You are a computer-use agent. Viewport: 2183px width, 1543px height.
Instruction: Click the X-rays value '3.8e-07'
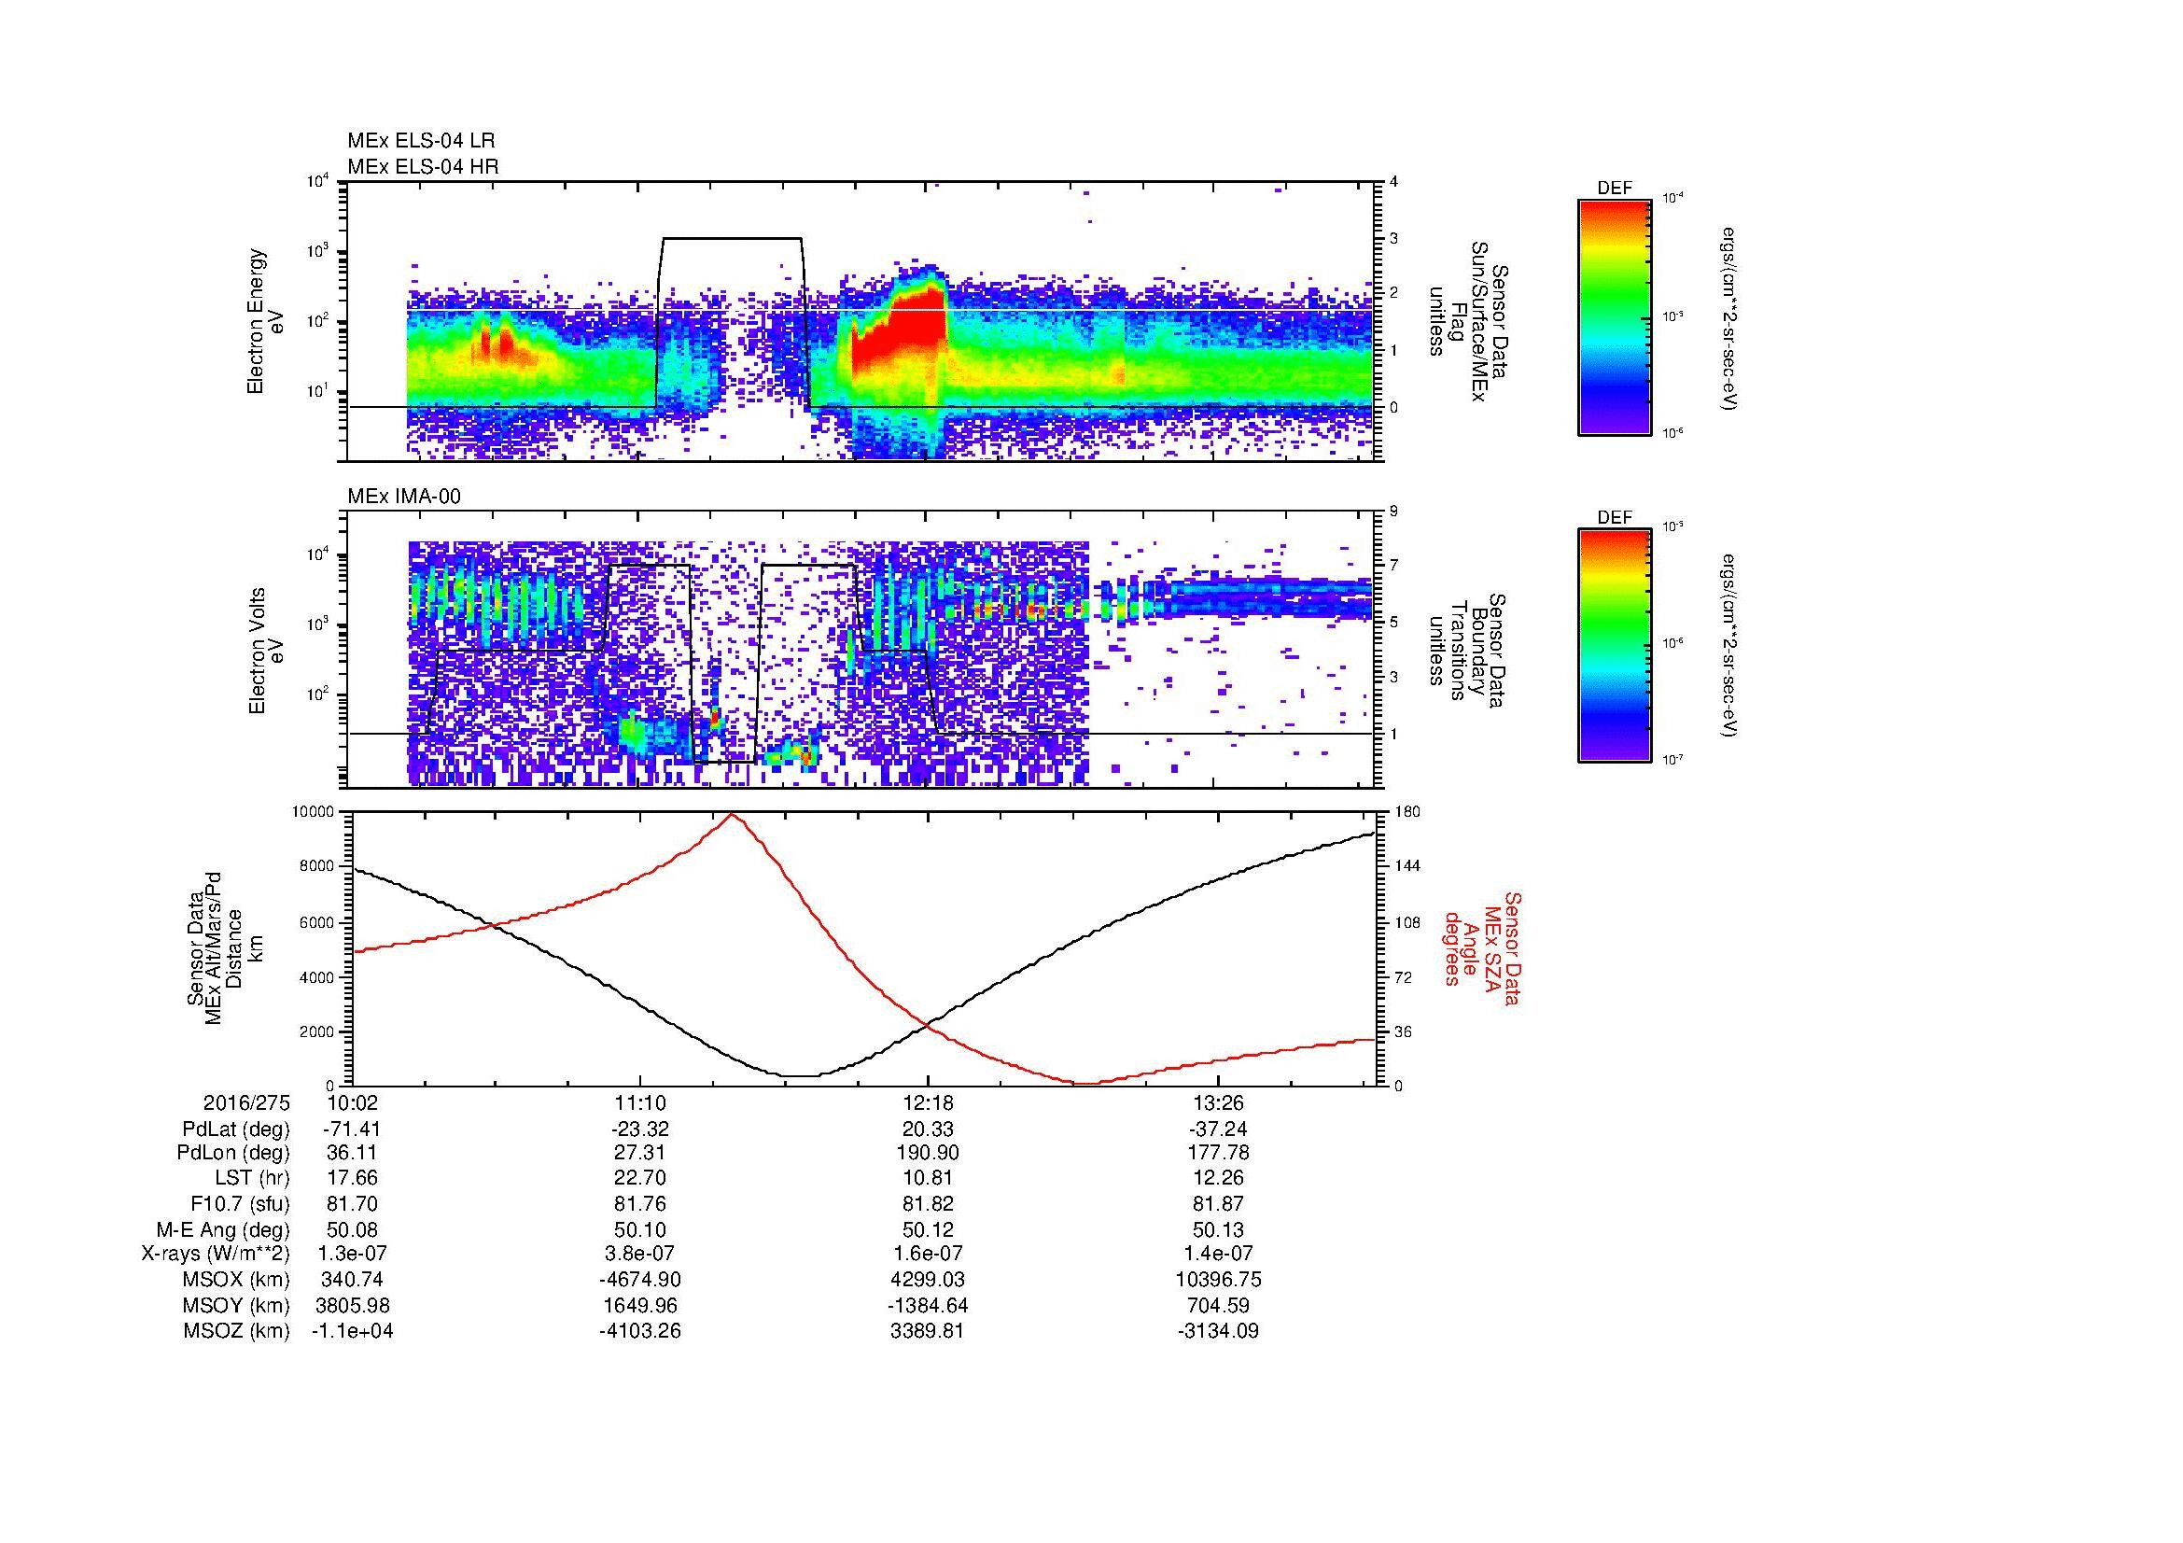(x=640, y=1255)
